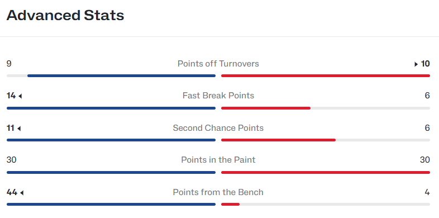Click the Second Chance Points label

pos(218,128)
